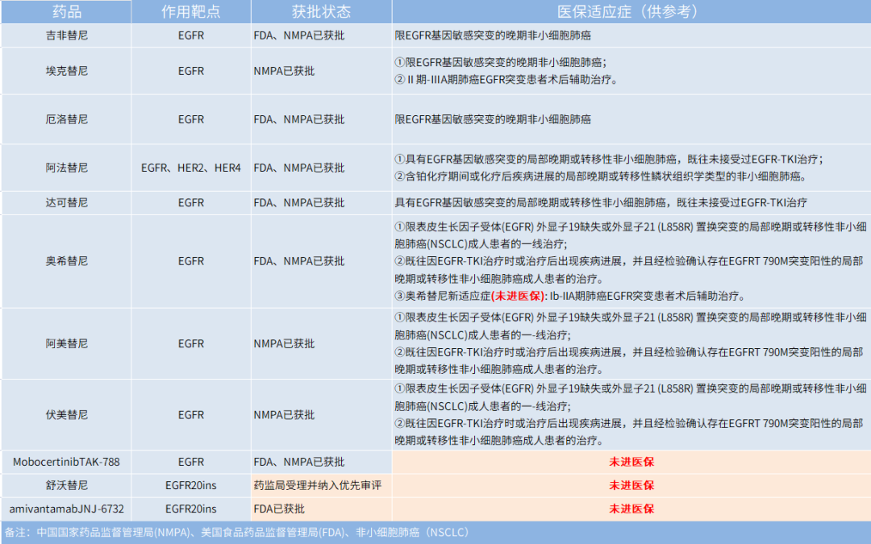Viewport: 871px width, 544px height.
Task: Click the FDA已获批 status cell
Action: coord(278,509)
